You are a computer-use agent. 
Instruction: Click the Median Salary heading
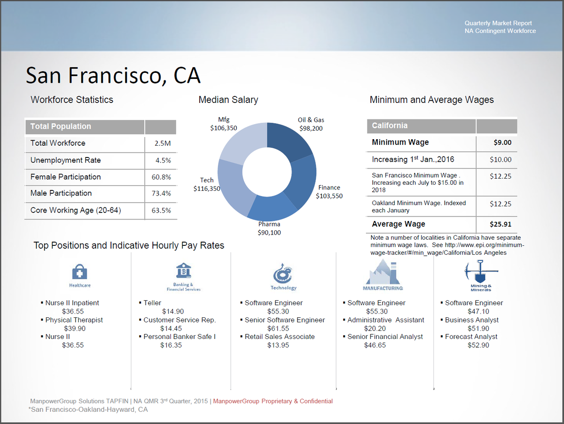coord(228,100)
